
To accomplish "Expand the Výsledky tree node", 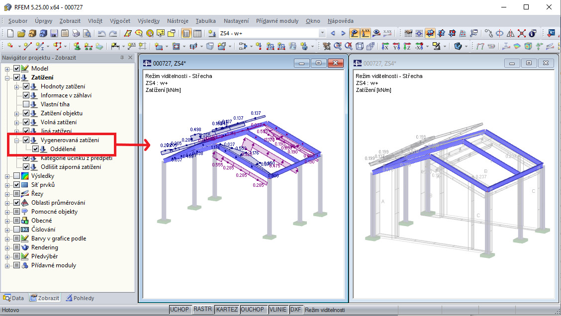I will pyautogui.click(x=7, y=176).
